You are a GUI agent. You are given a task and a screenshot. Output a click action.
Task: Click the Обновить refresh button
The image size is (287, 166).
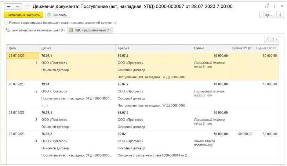pos(58,15)
